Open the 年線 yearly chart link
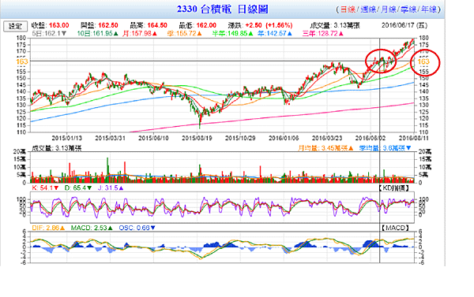474x297 pixels. (429, 9)
